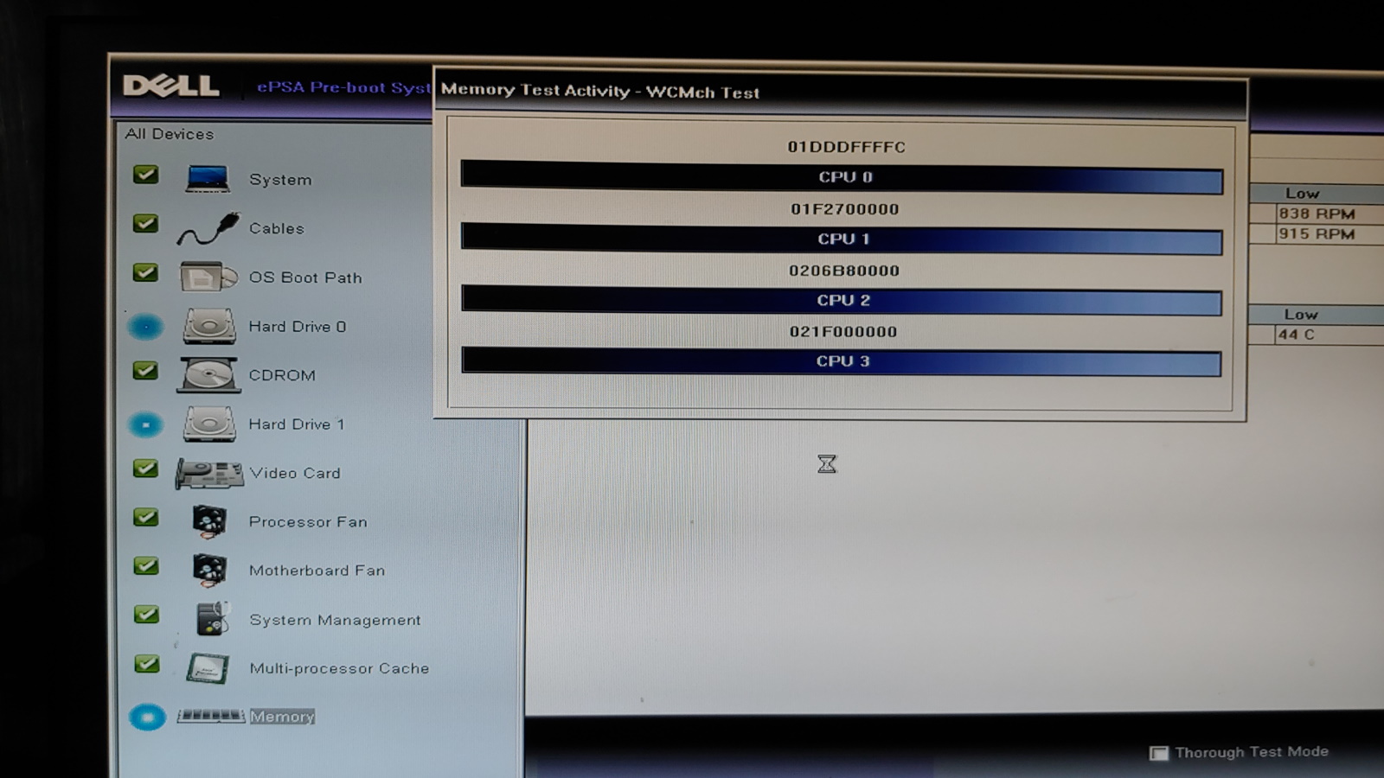Toggle the CDROM checkbox
Viewport: 1384px width, 778px height.
(x=145, y=371)
